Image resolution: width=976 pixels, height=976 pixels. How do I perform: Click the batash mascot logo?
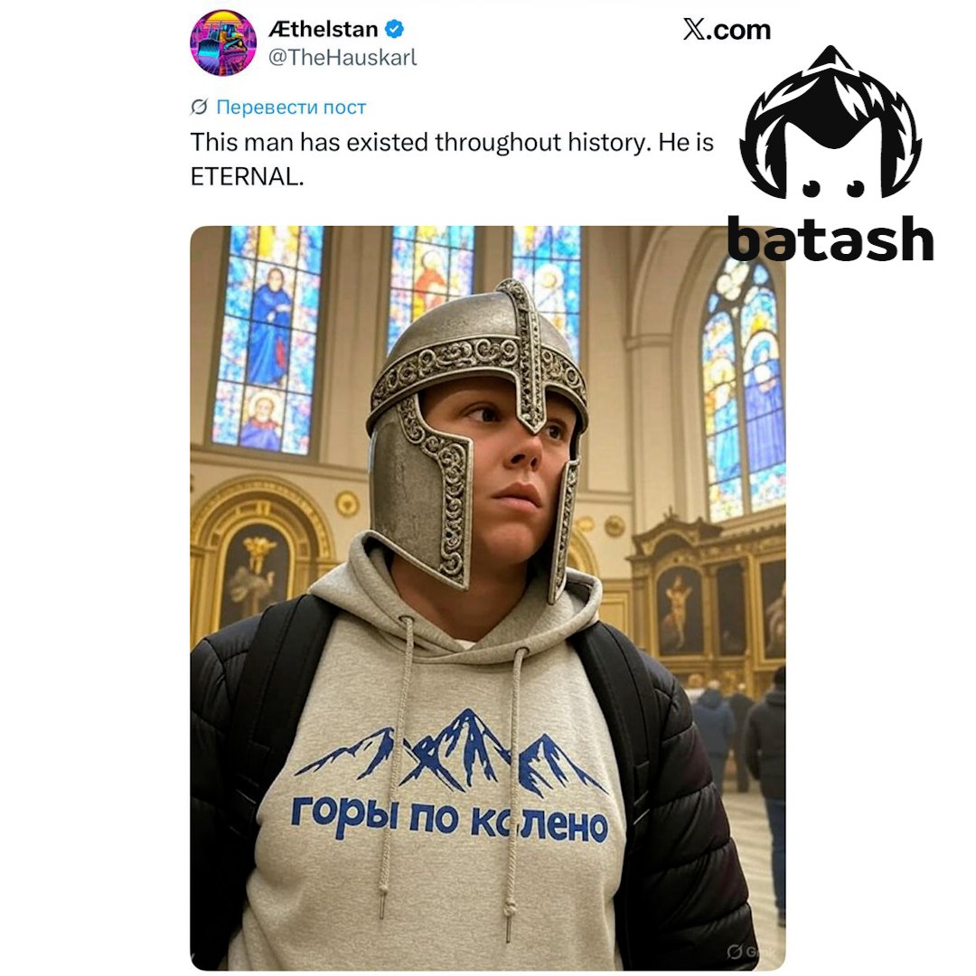831,123
